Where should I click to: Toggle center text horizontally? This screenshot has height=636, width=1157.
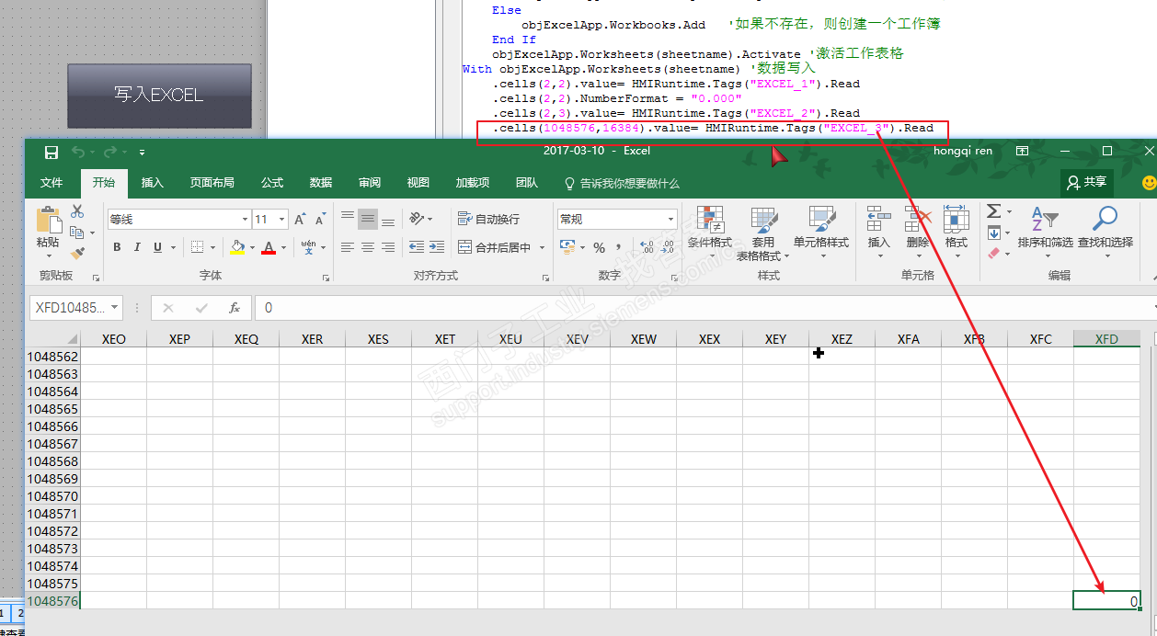[367, 247]
